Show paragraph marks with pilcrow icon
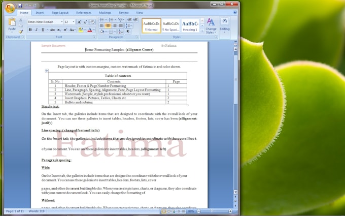This screenshot has height=216, width=345. [128, 32]
